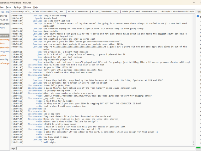Image resolution: width=201 pixels, height=151 pixels.
Task: Click the chat area vertical scrollbar
Action: click(194, 79)
